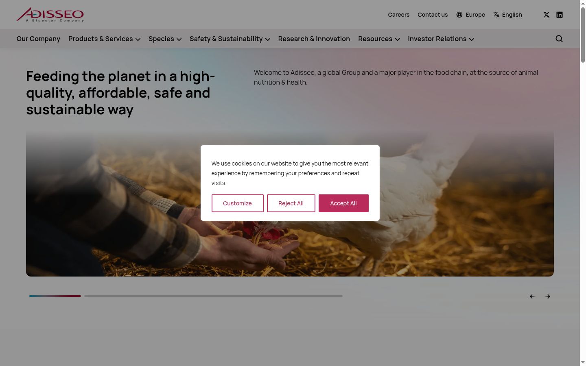Click the hero image of hen feeding

click(x=290, y=204)
